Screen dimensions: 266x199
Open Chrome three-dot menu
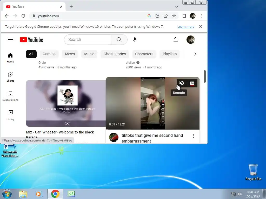pyautogui.click(x=201, y=16)
